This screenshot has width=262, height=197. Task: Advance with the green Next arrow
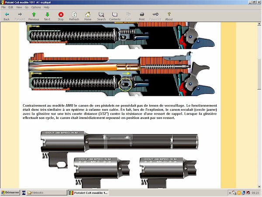pos(47,16)
